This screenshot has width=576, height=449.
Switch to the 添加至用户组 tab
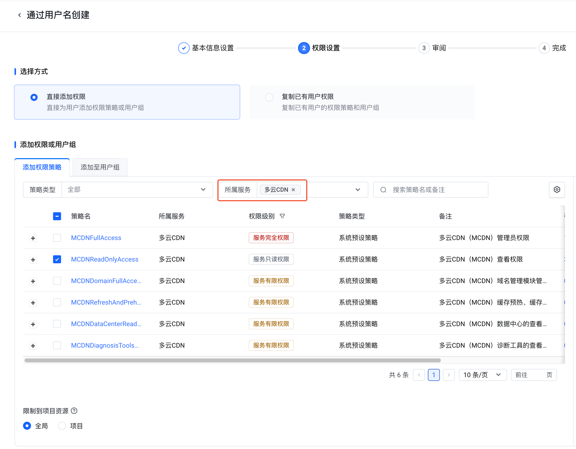click(100, 167)
